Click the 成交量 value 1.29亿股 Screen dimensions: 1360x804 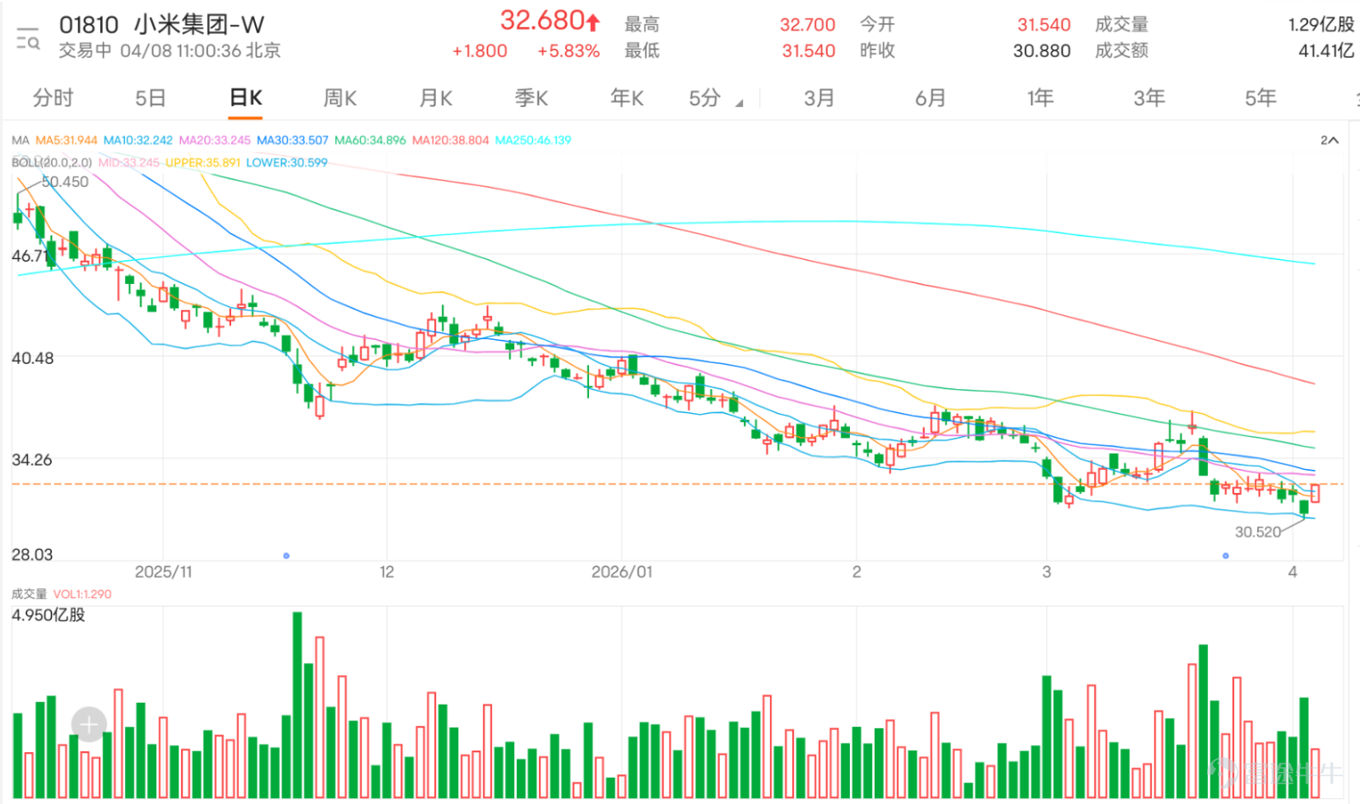tap(1321, 25)
